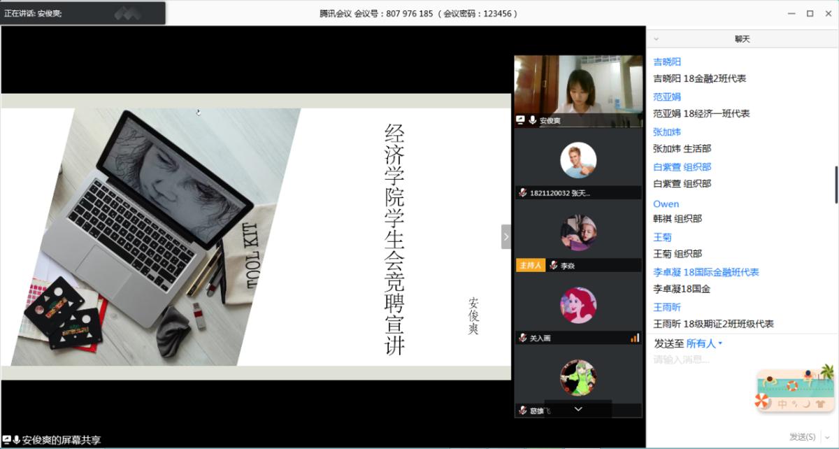Collapse participant strip with side arrow
Image resolution: width=839 pixels, height=449 pixels.
pyautogui.click(x=506, y=236)
